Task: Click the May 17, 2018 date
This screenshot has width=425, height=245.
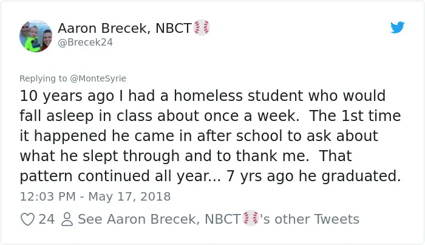Action: click(129, 196)
